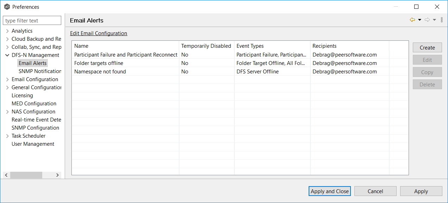Screen dimensions: 448x203
Task: Open the User Management page
Action: [x=33, y=144]
